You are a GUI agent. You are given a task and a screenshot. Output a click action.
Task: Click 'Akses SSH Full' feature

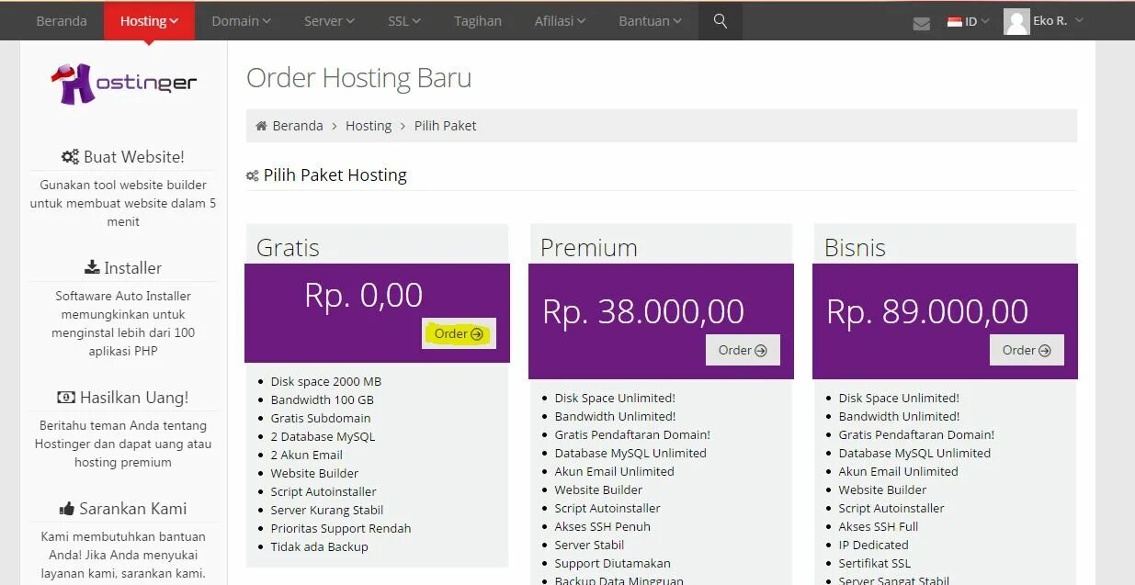pyautogui.click(x=878, y=526)
